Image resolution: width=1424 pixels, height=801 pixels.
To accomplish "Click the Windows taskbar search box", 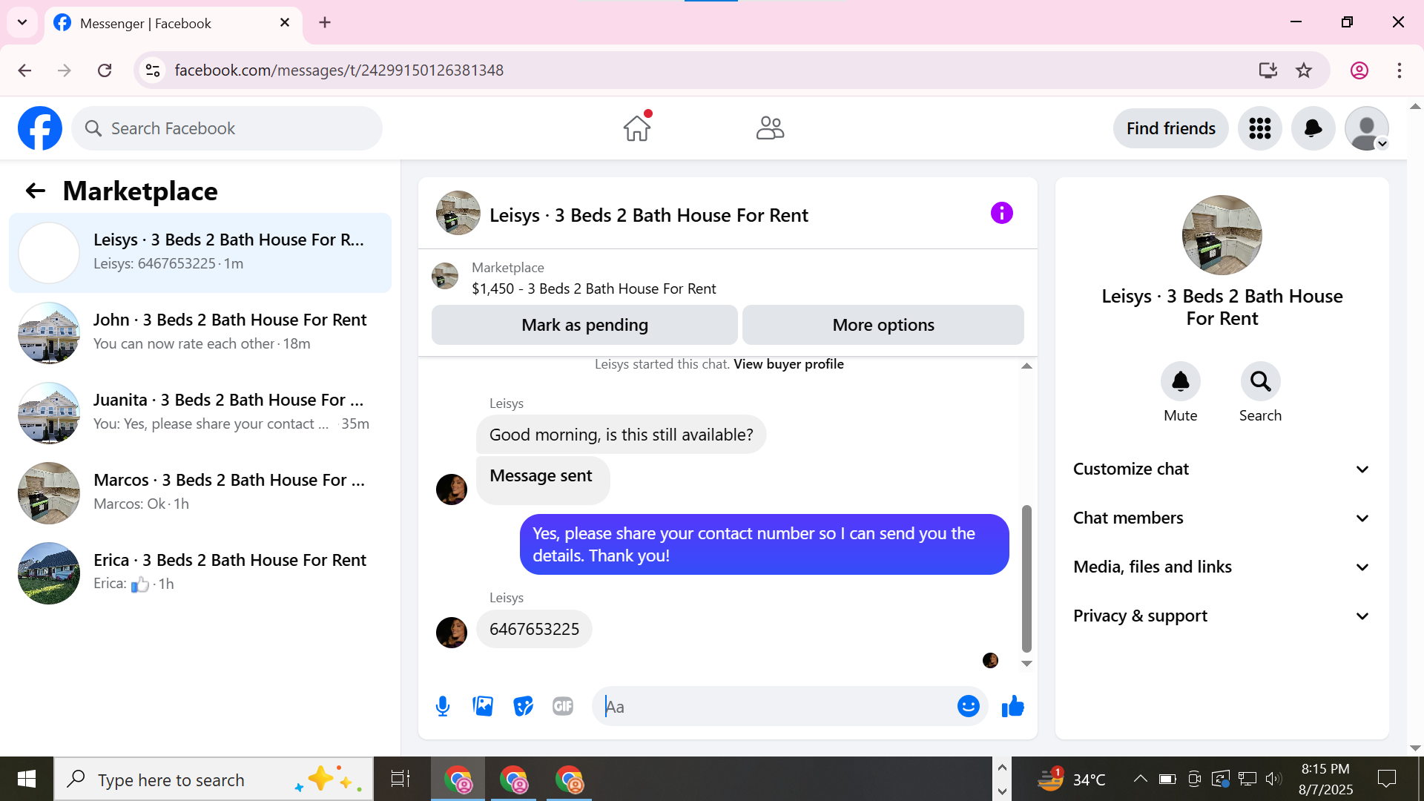I will pos(214,779).
